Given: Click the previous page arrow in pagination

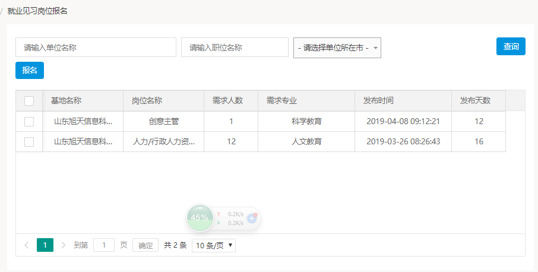Looking at the screenshot, I should pos(26,245).
